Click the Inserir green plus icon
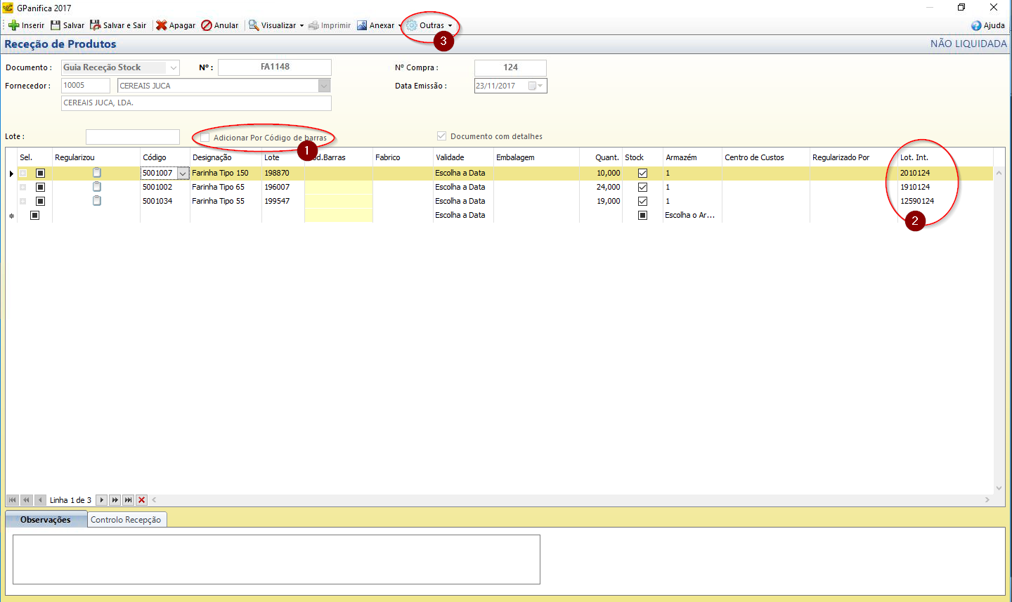The width and height of the screenshot is (1012, 602). click(13, 25)
